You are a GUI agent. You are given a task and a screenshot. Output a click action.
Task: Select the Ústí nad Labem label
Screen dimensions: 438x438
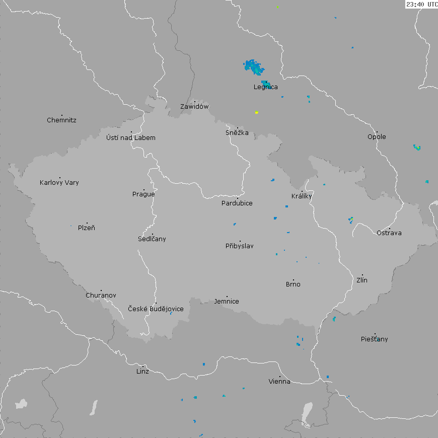(x=131, y=138)
